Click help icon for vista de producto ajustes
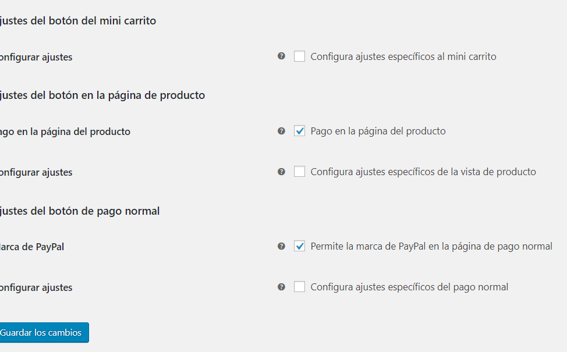The width and height of the screenshot is (567, 352). click(281, 172)
